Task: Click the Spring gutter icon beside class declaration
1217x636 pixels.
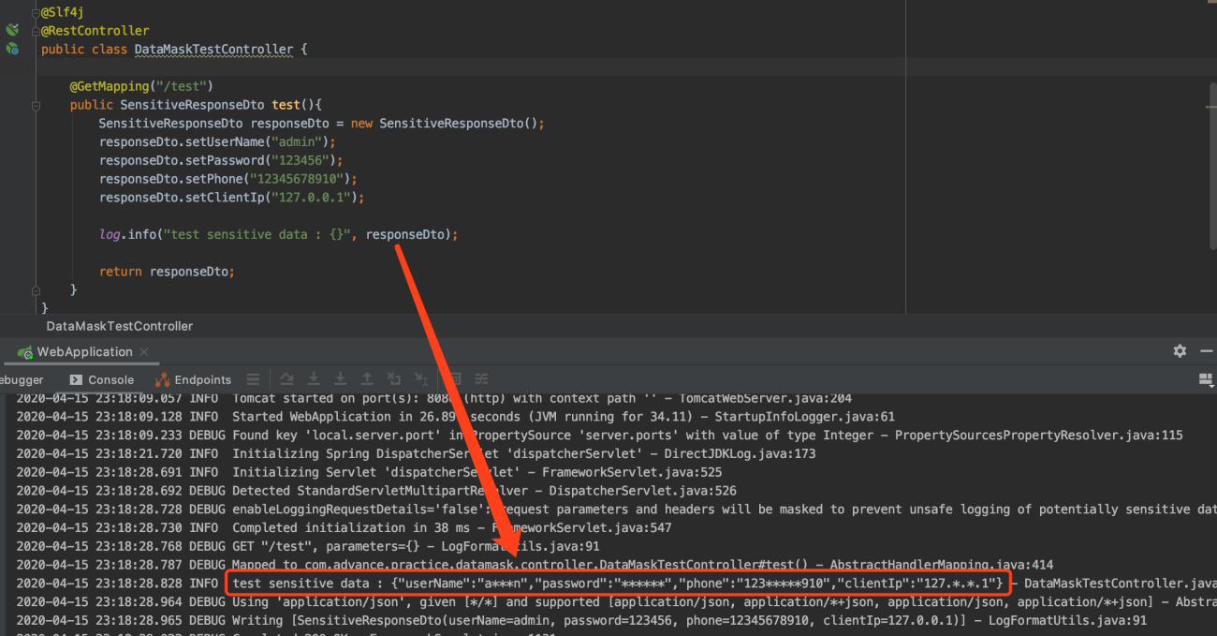Action: [12, 49]
